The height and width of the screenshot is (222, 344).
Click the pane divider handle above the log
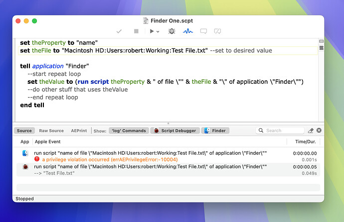[x=169, y=123]
